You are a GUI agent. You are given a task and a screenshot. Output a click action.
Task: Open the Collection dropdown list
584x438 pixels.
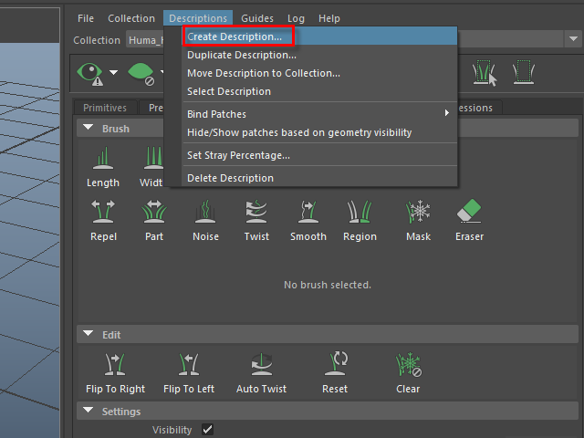572,40
